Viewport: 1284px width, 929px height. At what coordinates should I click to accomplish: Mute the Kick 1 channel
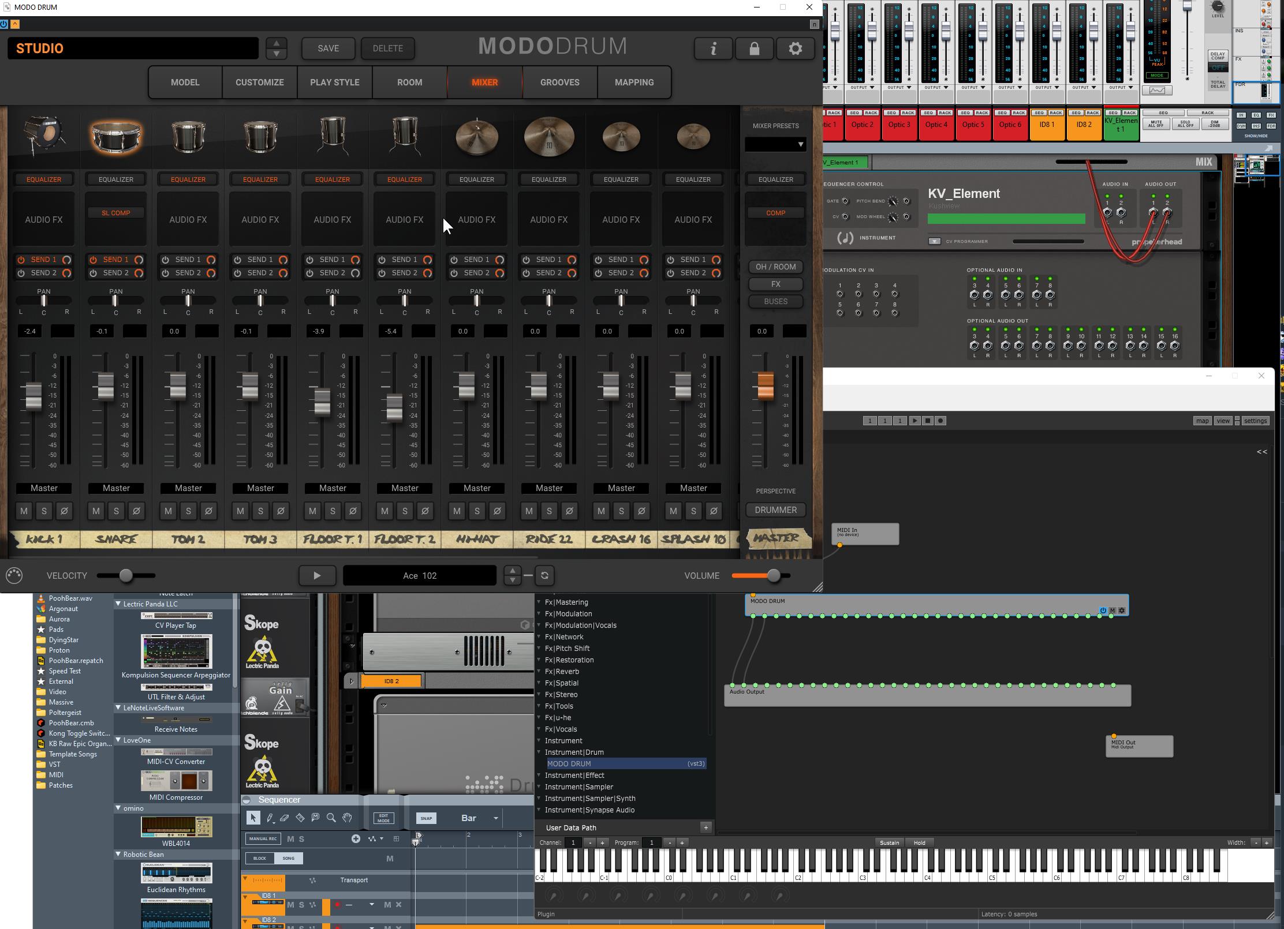[24, 511]
